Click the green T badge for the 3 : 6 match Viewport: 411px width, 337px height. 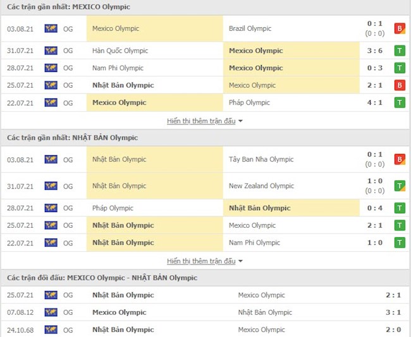[400, 50]
